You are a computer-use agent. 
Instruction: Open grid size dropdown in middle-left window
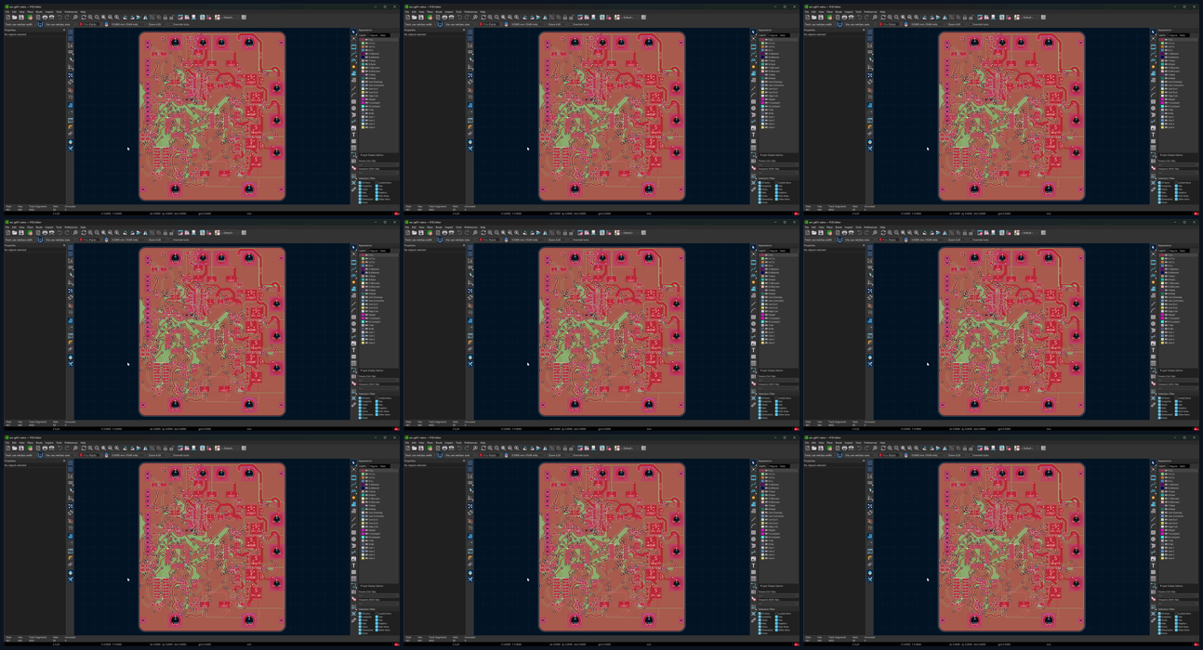click(128, 240)
